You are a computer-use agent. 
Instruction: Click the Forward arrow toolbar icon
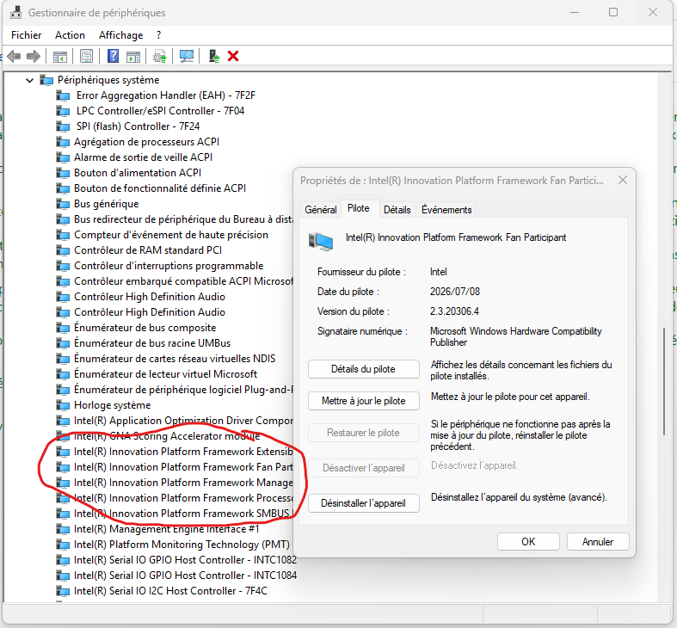click(34, 56)
